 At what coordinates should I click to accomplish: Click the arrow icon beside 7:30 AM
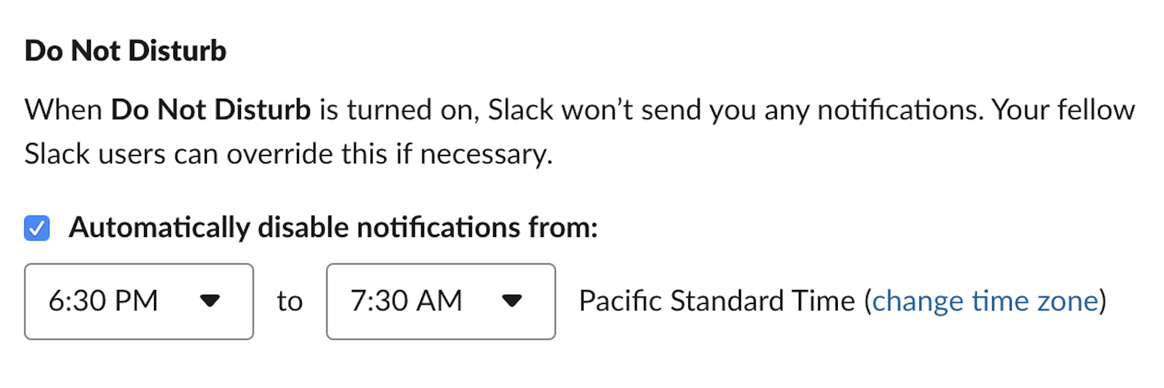pos(512,301)
